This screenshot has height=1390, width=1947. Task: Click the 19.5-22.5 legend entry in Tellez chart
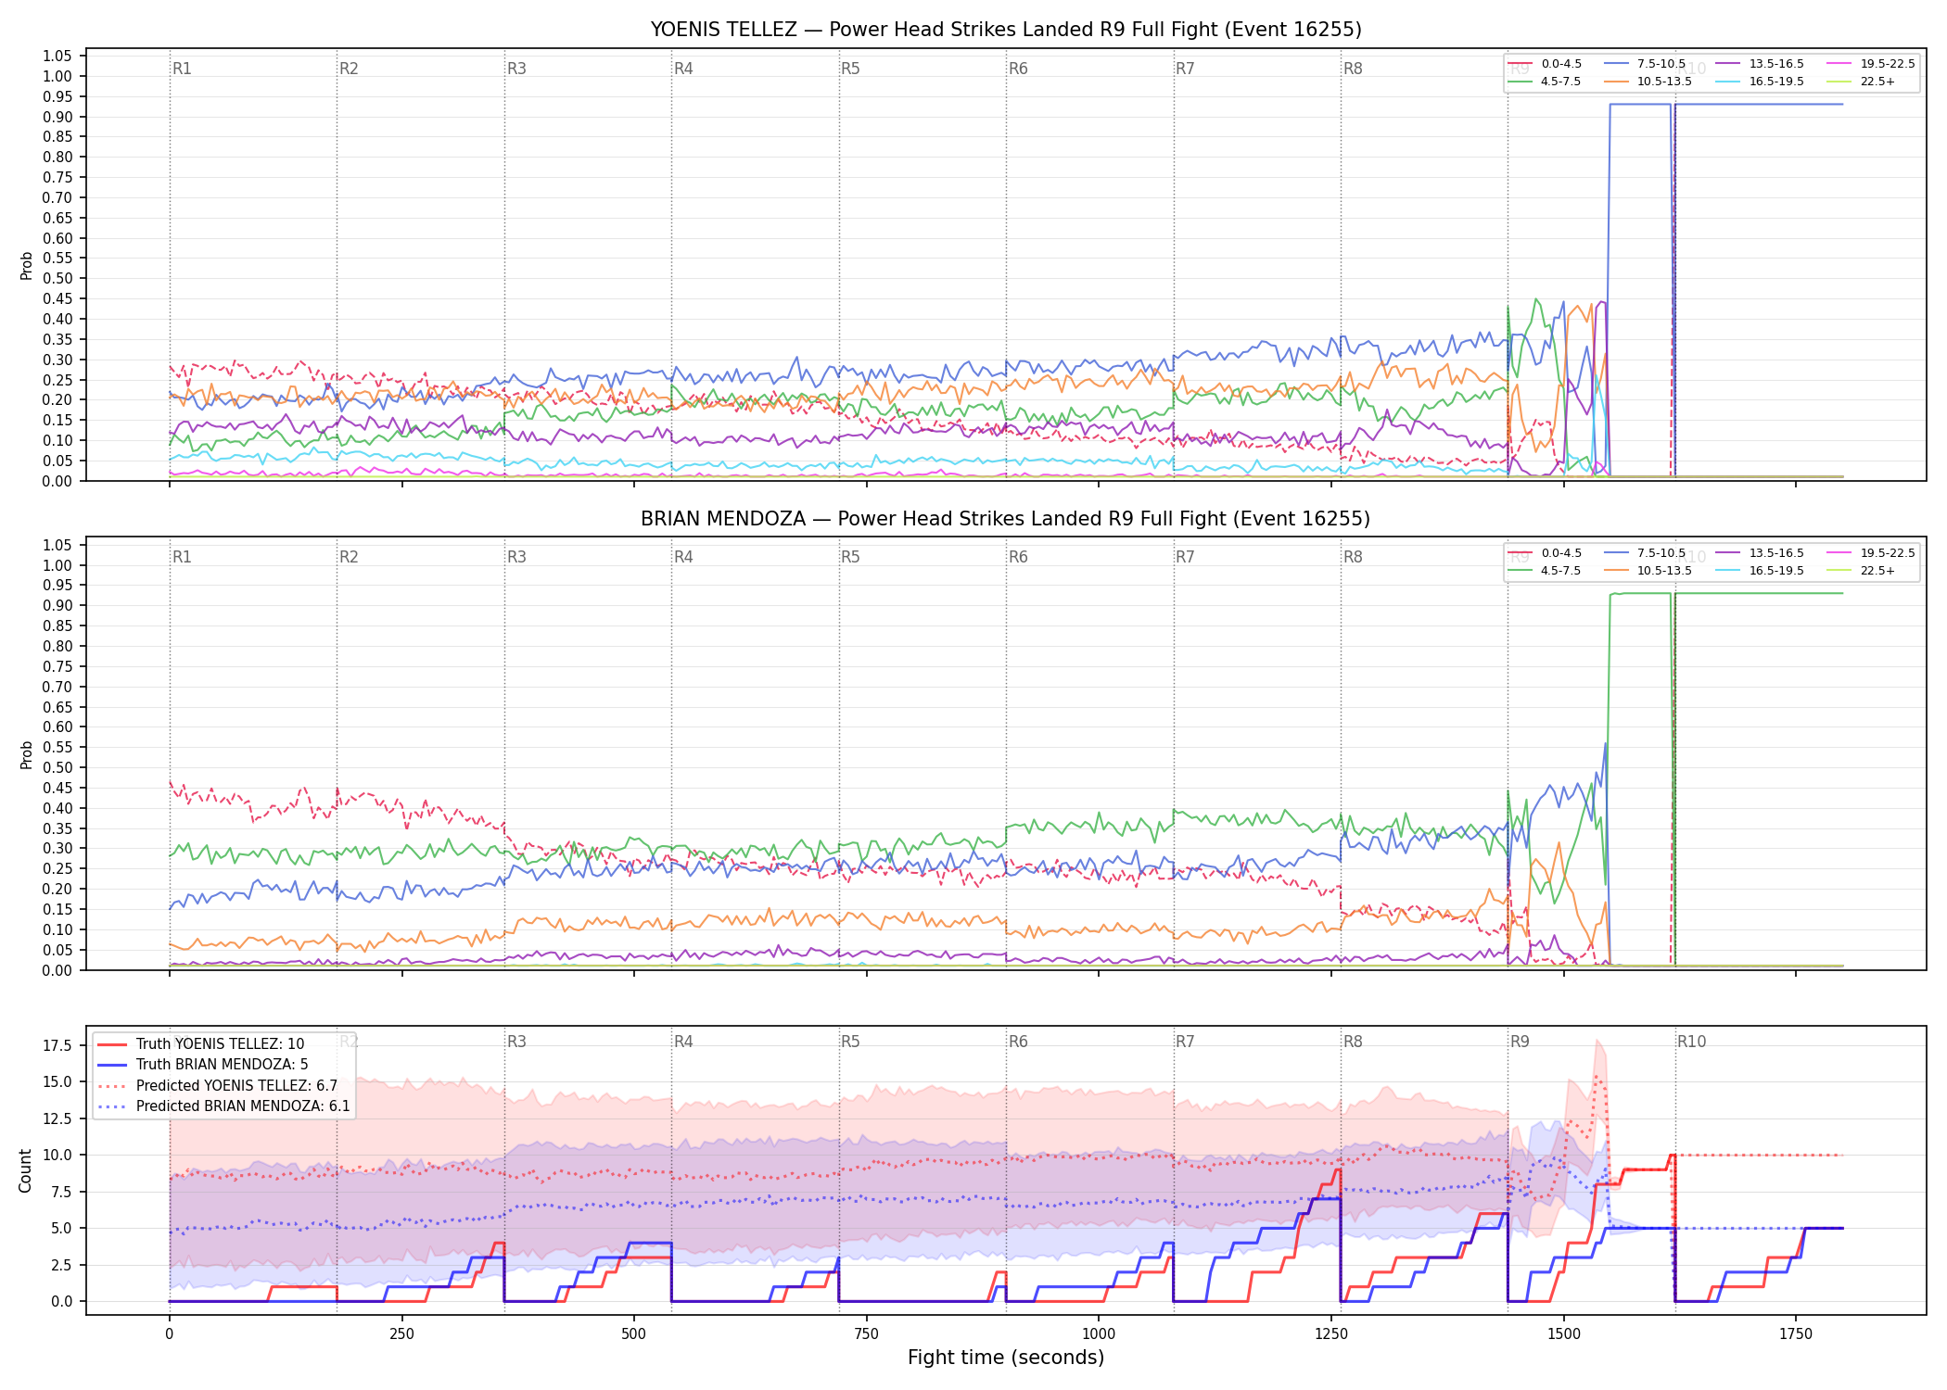click(1871, 64)
